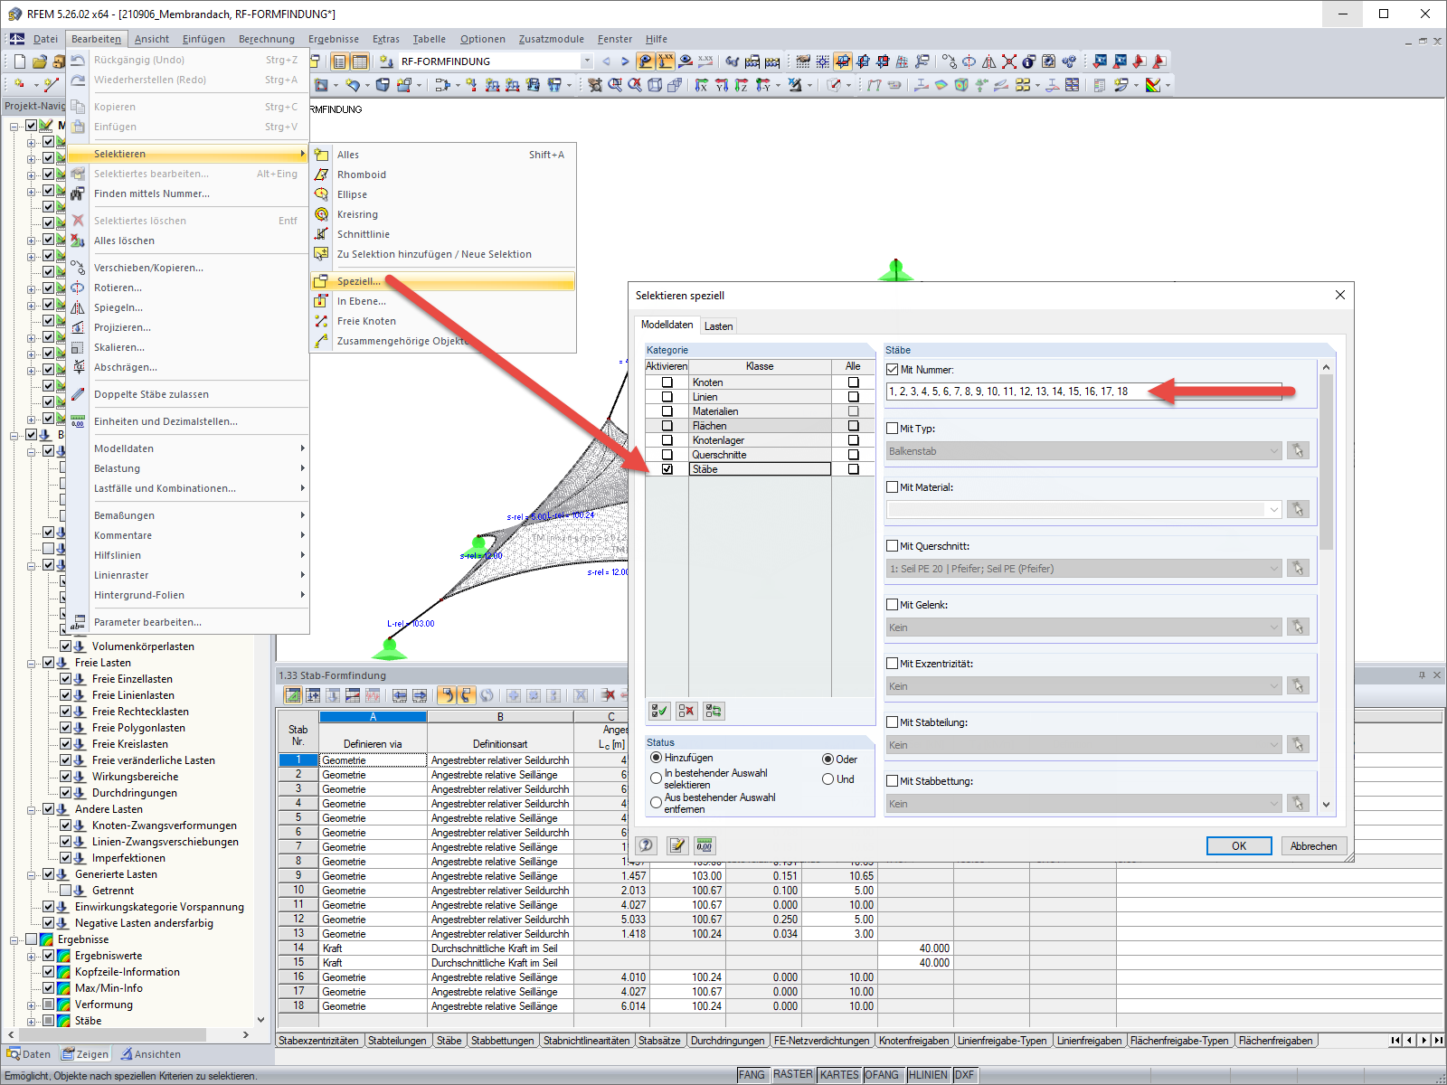Open the Mit Stabteilung Kein dropdown

pos(1273,744)
